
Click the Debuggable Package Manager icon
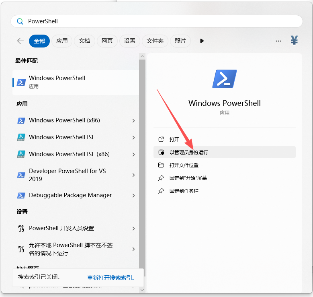(21, 195)
